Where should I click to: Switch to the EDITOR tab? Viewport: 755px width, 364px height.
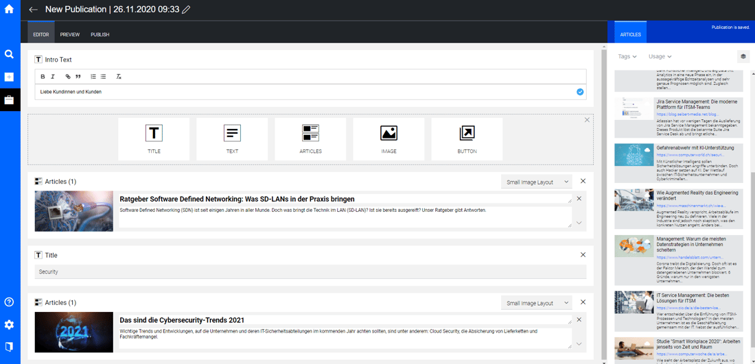pyautogui.click(x=41, y=35)
